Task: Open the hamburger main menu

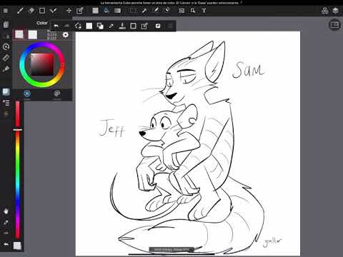Action: tap(5, 11)
